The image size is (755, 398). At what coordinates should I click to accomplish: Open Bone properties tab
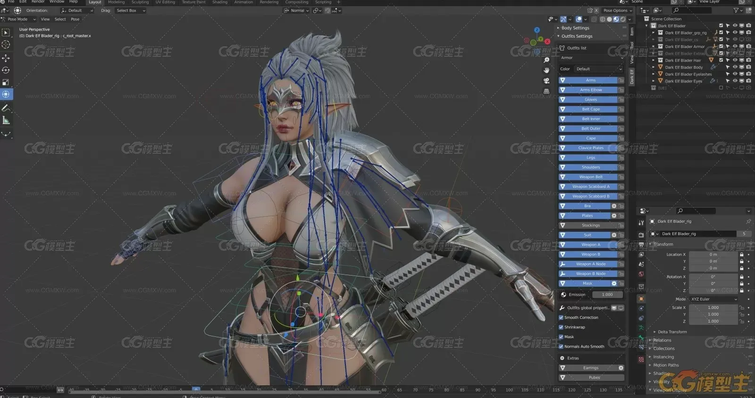tap(641, 337)
